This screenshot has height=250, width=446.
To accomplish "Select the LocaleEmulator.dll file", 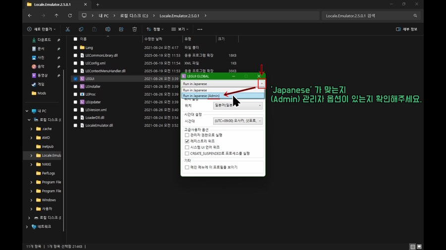I will (99, 125).
